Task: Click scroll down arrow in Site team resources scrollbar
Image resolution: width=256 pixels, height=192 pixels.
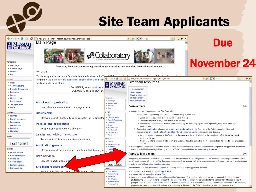Action: point(250,186)
